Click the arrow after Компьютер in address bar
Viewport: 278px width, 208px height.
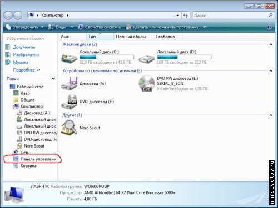coord(68,16)
